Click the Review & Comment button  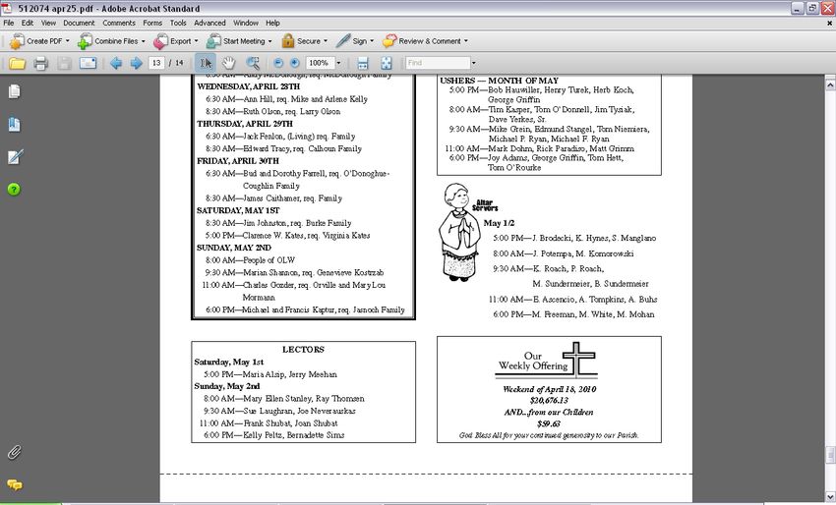click(425, 41)
